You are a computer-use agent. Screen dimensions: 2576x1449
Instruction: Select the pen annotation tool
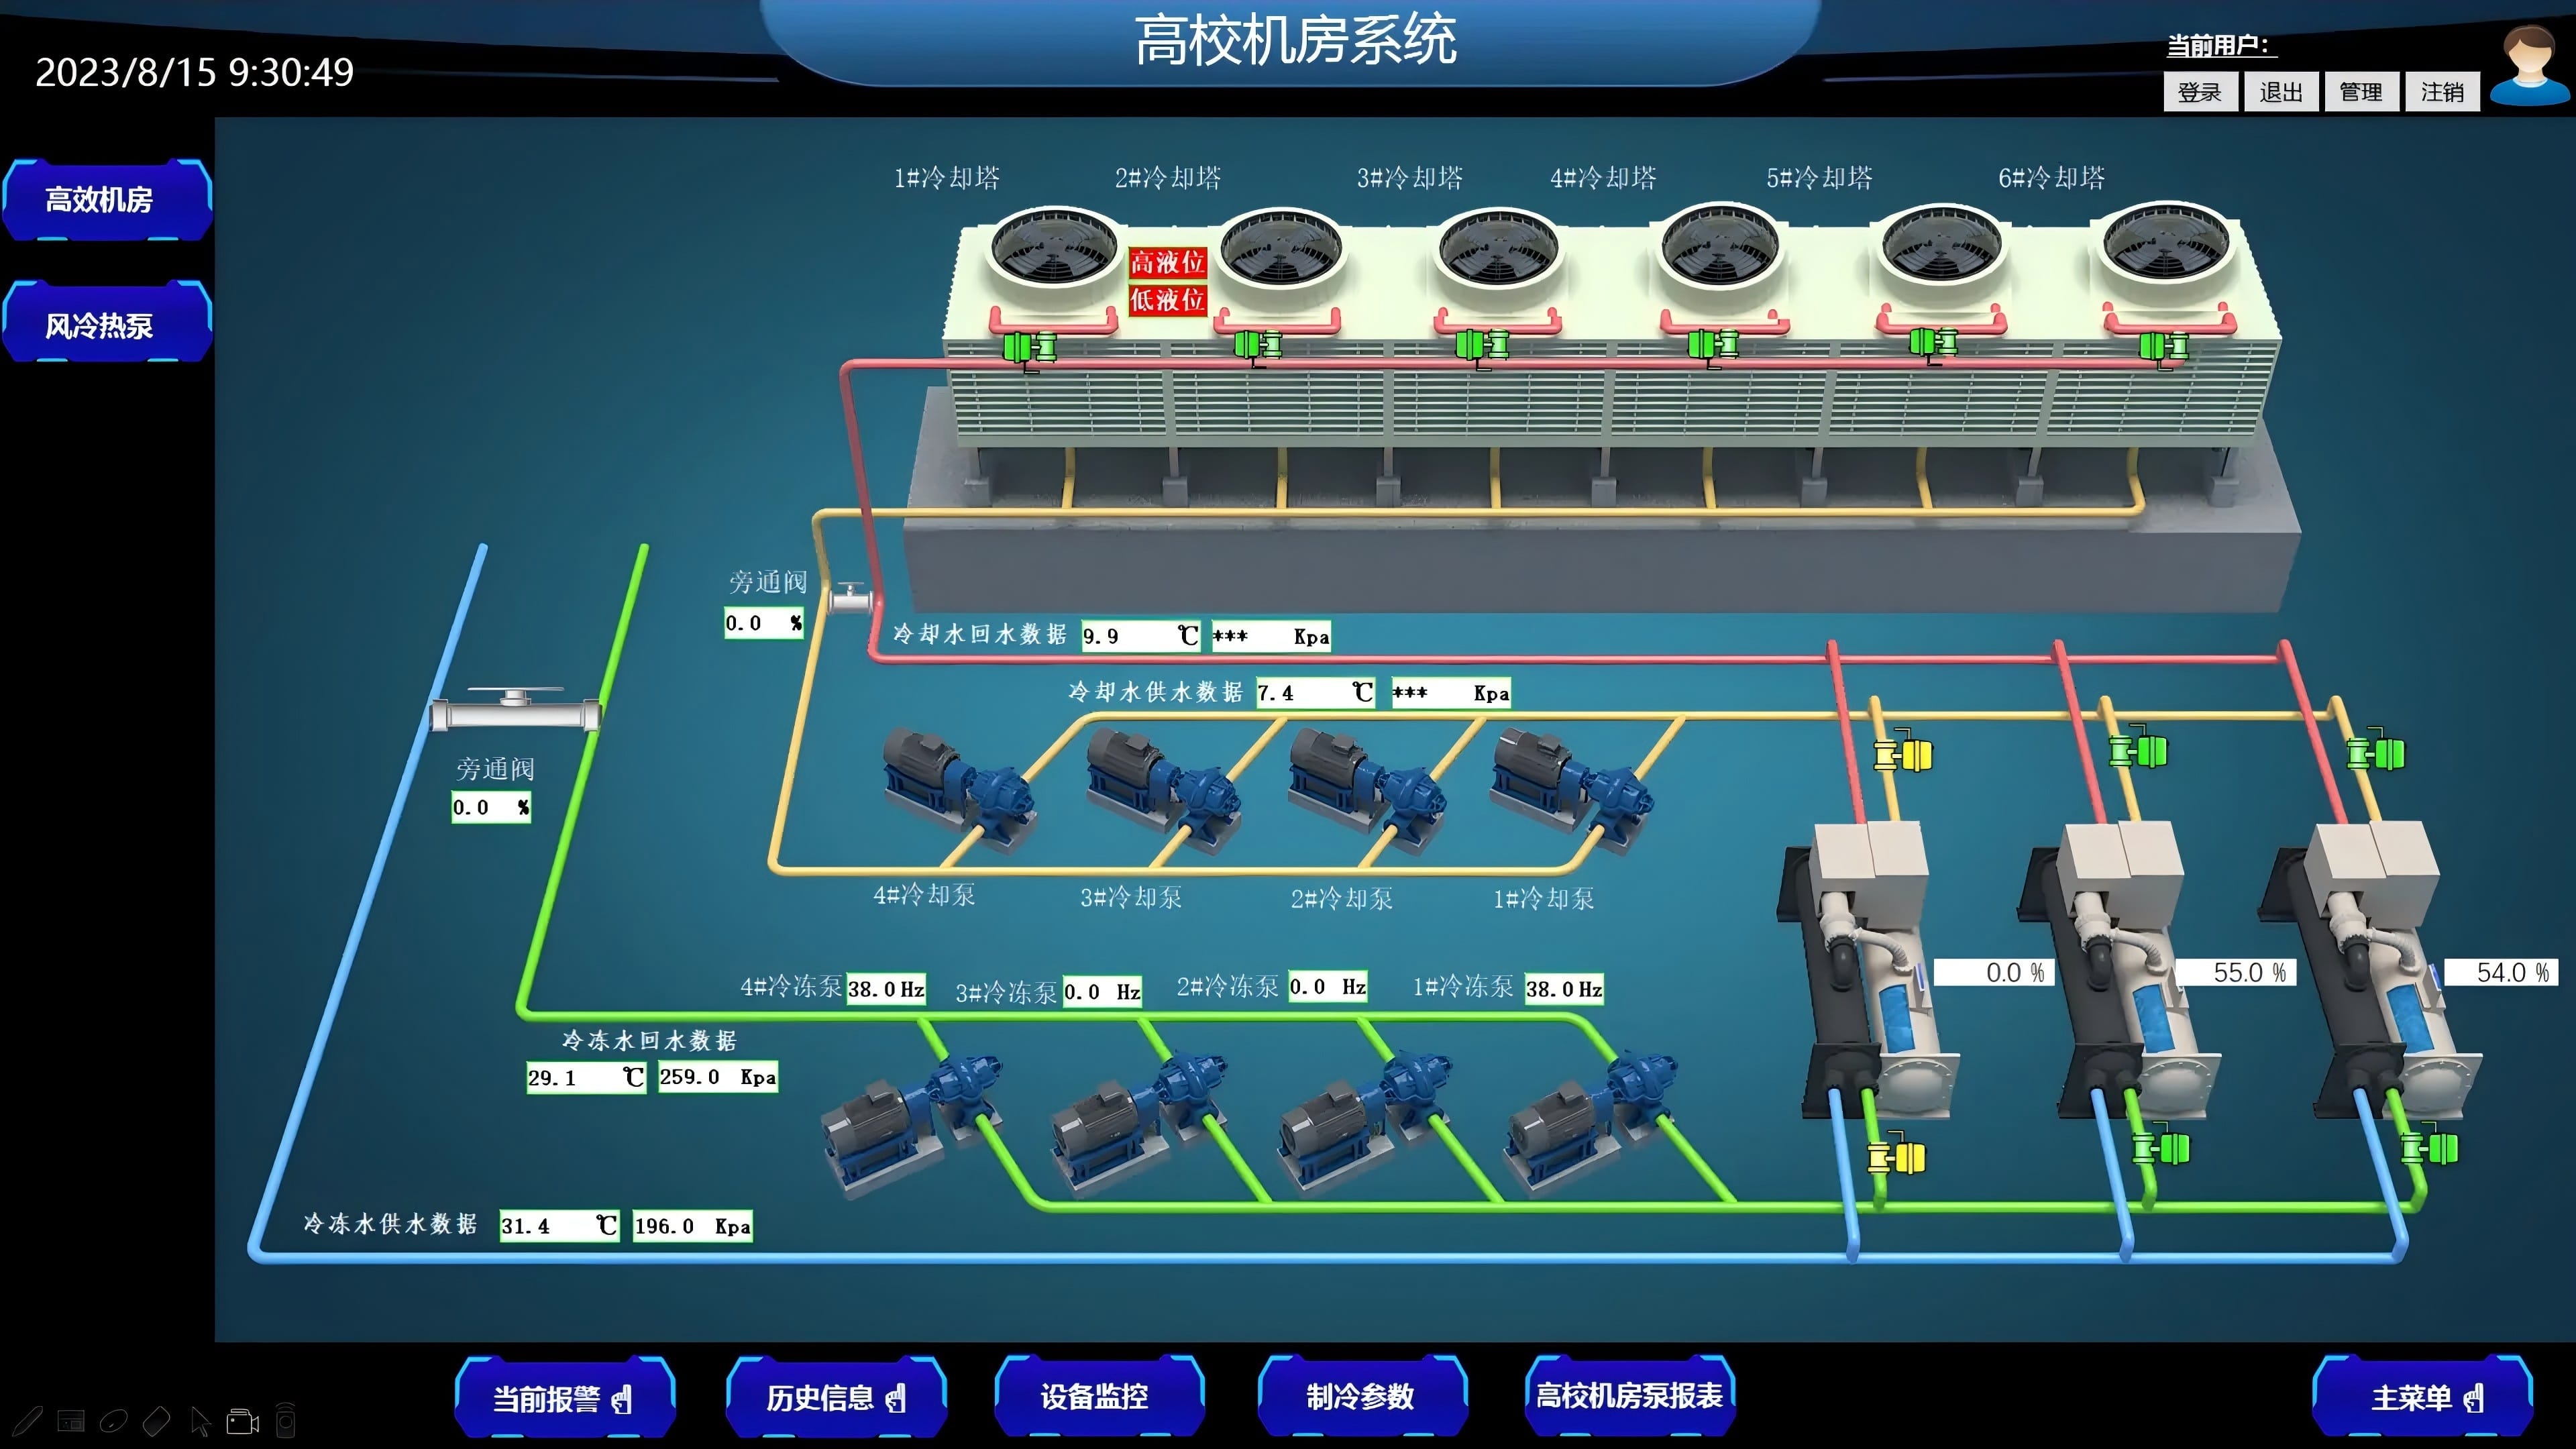[28, 1421]
